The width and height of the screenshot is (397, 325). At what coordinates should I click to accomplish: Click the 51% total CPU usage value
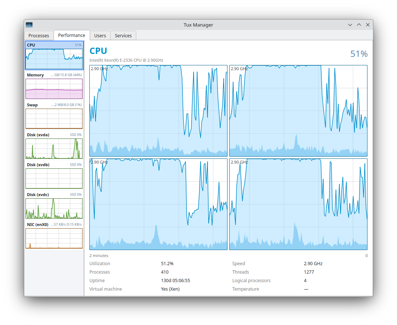359,54
